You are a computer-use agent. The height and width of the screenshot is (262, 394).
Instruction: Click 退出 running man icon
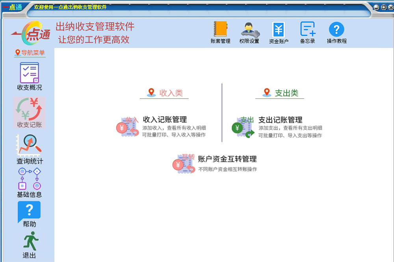point(31,241)
